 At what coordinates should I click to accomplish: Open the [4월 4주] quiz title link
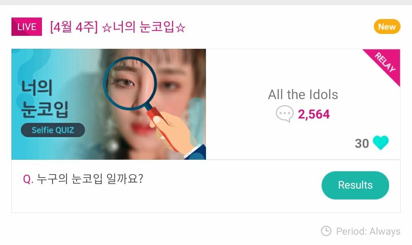point(117,27)
